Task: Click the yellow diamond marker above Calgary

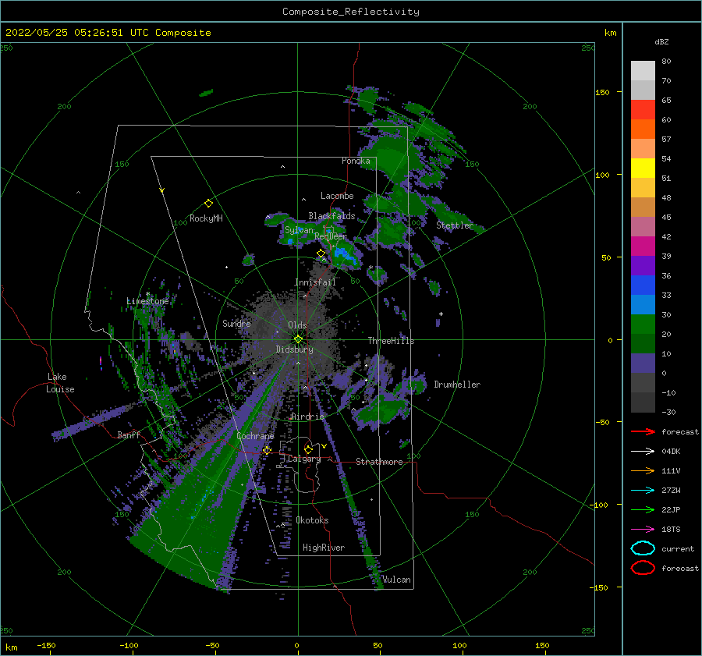Action: (x=308, y=449)
